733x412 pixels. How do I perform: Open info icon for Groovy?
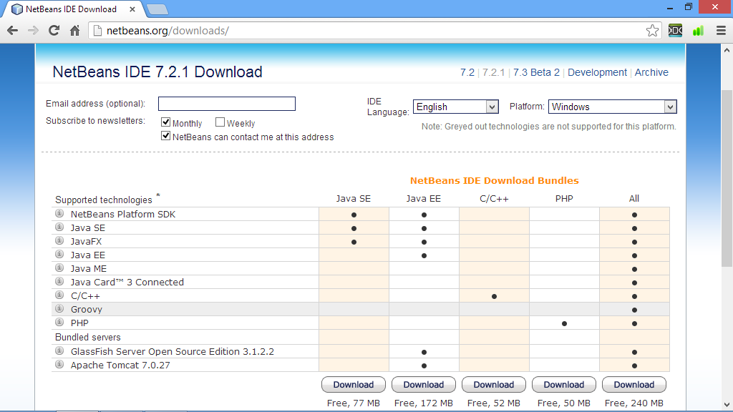pyautogui.click(x=59, y=308)
